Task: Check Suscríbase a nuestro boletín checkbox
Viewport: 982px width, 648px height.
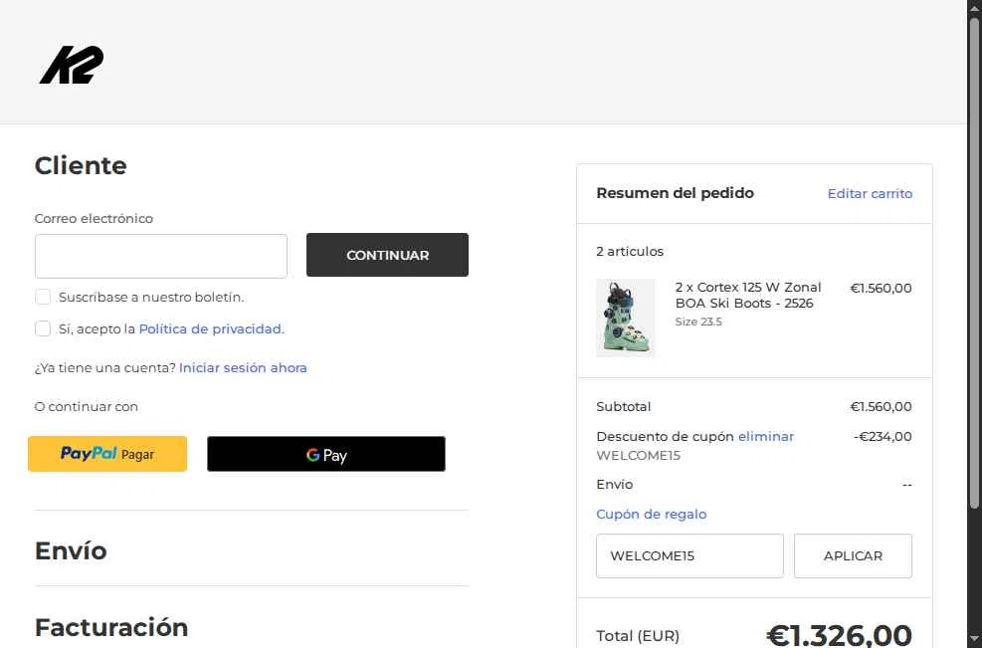Action: click(43, 297)
